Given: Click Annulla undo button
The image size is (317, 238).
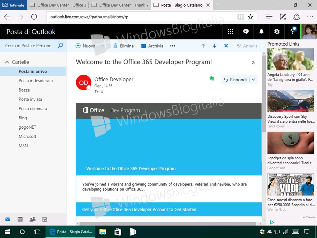Looking at the screenshot, I should coord(247,46).
